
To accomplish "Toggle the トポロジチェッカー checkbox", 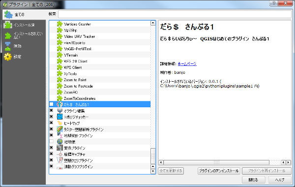I will tap(51, 117).
